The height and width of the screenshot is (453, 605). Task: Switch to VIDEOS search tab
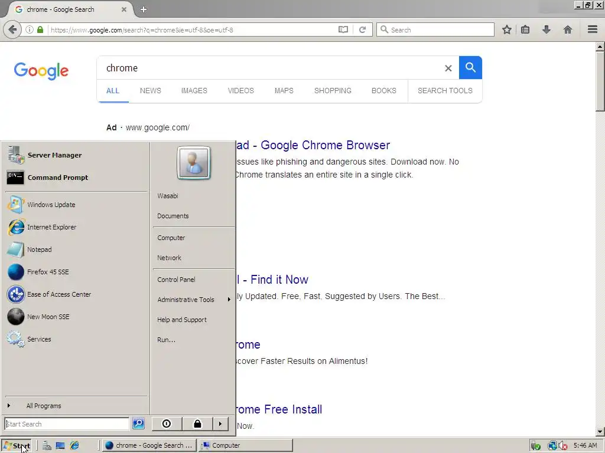pos(241,90)
